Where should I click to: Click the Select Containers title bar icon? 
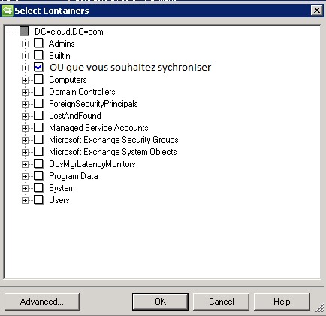point(7,11)
